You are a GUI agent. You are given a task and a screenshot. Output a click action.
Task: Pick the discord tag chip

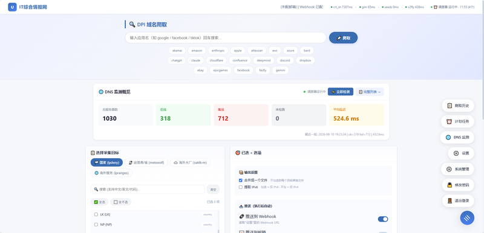285,60
